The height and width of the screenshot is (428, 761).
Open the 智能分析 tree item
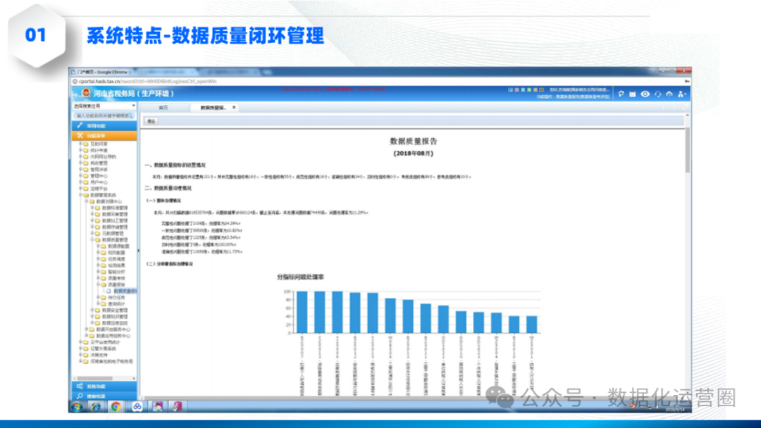pyautogui.click(x=116, y=272)
